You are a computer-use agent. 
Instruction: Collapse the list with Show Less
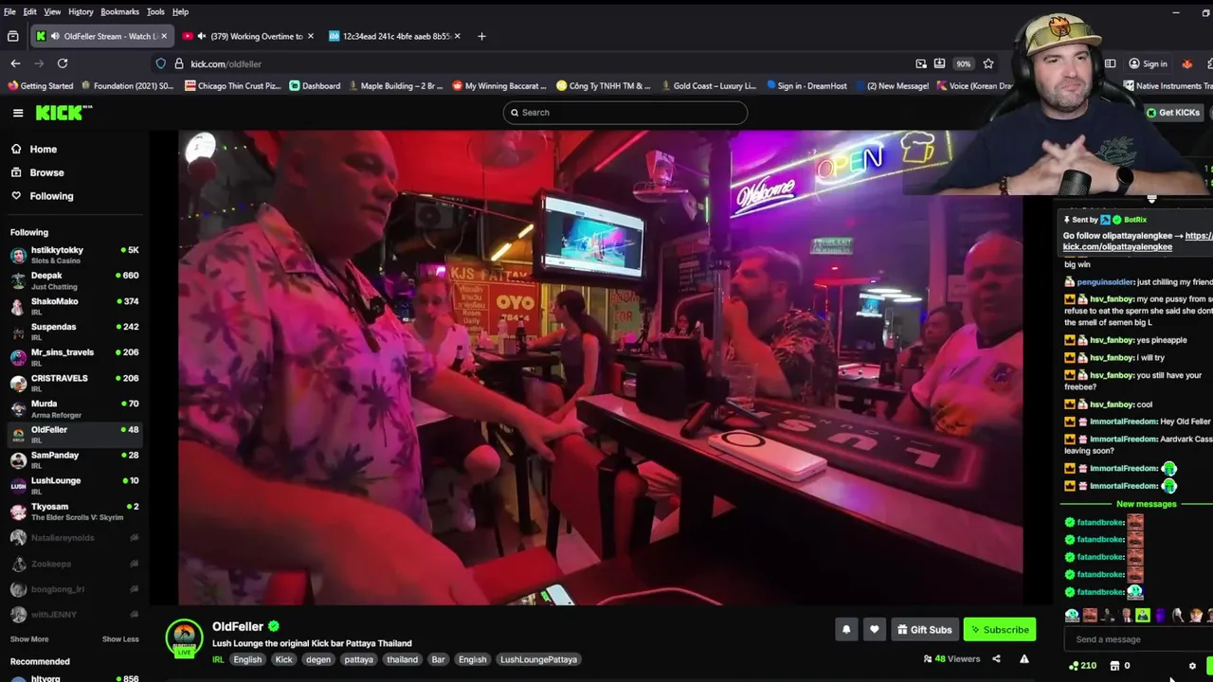(x=120, y=639)
